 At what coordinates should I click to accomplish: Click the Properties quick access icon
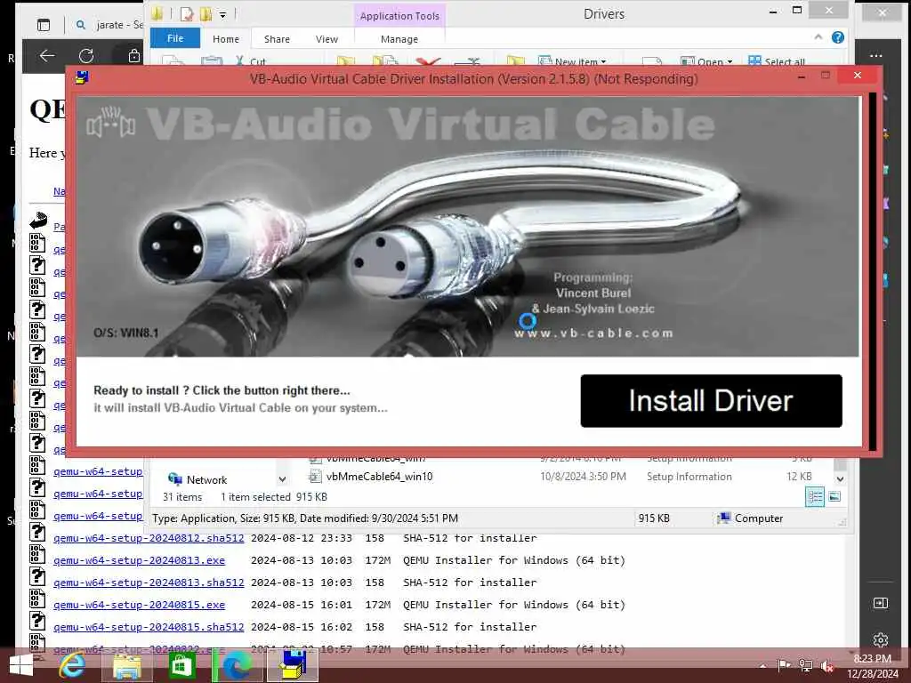click(187, 14)
